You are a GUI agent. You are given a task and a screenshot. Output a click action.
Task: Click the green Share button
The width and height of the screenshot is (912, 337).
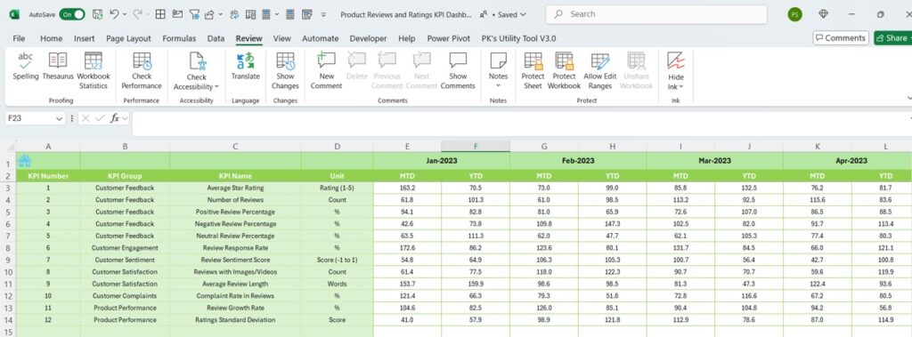(x=892, y=37)
